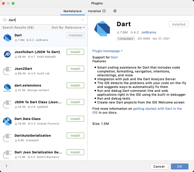Click the Size: 1.5M text
The width and height of the screenshot is (194, 172).
coord(101,124)
